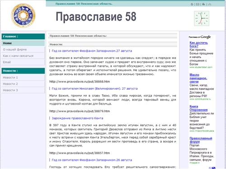Open the 'Как с нами связаться' menu item

tap(23, 56)
